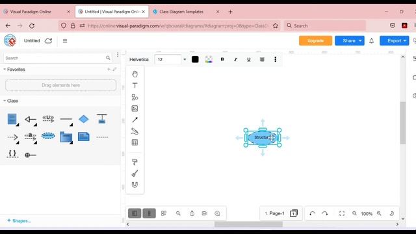Click the font size field showing 12
Viewport: 416px width, 234px height.
[x=168, y=59]
